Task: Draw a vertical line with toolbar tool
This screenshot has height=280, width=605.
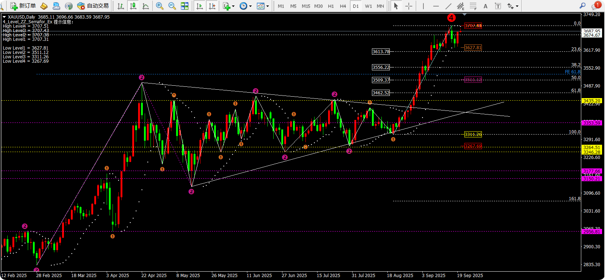Action: (423, 6)
